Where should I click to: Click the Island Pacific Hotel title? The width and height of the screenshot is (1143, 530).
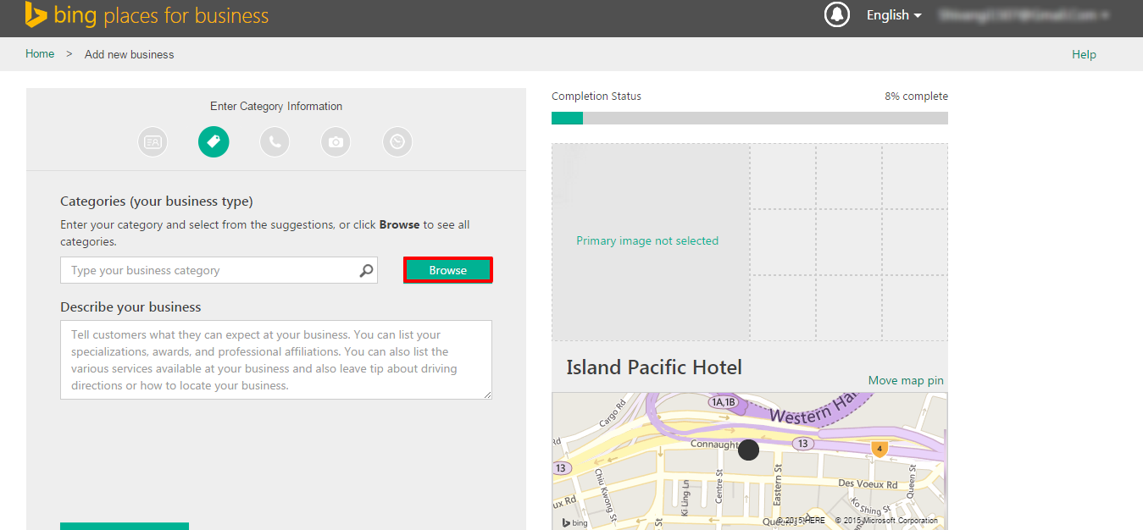[x=654, y=367]
